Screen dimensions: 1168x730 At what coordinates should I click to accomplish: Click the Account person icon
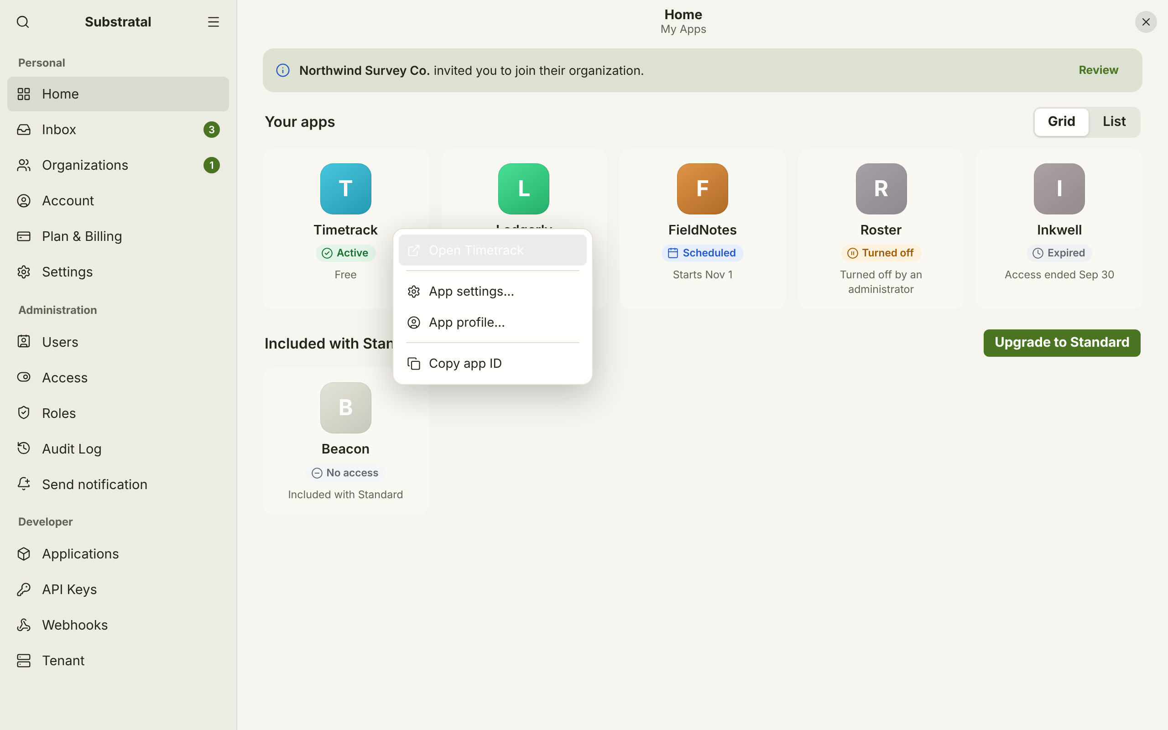[x=24, y=201]
